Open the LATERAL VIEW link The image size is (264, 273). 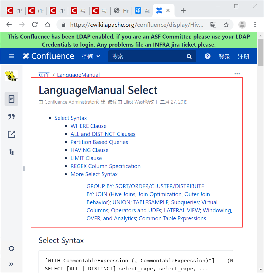pyautogui.click(x=182, y=210)
